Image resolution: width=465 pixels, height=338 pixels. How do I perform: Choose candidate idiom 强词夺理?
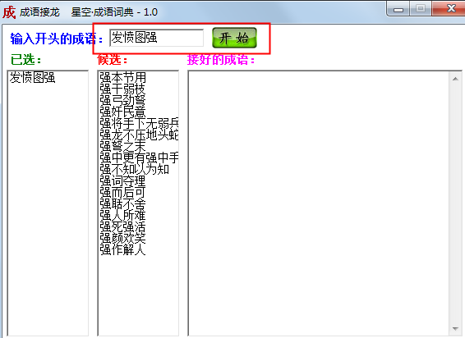[122, 181]
